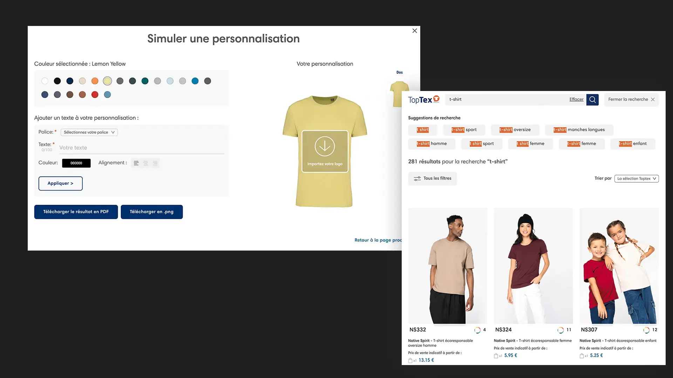Select right text alignment icon
This screenshot has height=378, width=673.
[155, 163]
